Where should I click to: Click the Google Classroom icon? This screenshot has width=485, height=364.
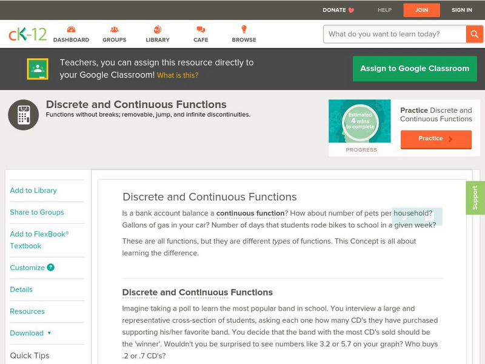38,69
